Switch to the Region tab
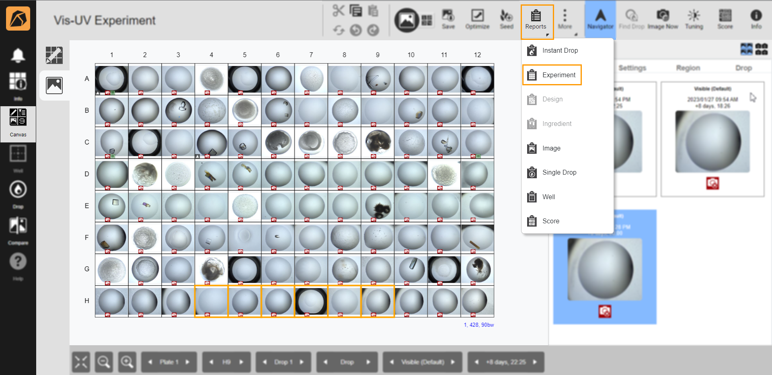Viewport: 772px width, 375px height. (x=688, y=68)
